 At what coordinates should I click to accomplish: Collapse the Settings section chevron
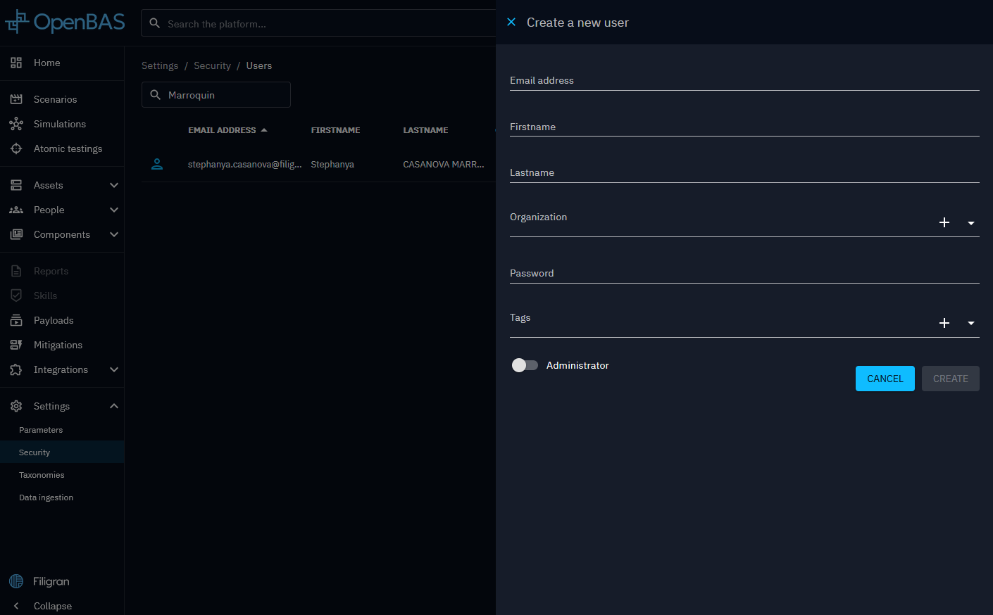click(114, 406)
